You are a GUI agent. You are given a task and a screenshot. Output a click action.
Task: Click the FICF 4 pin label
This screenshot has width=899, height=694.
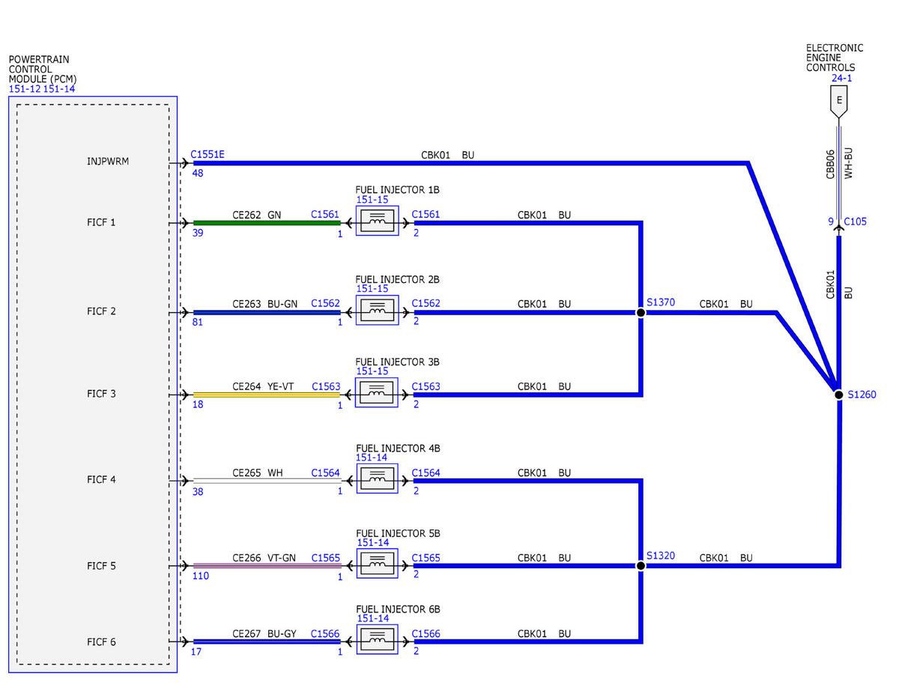coord(101,479)
